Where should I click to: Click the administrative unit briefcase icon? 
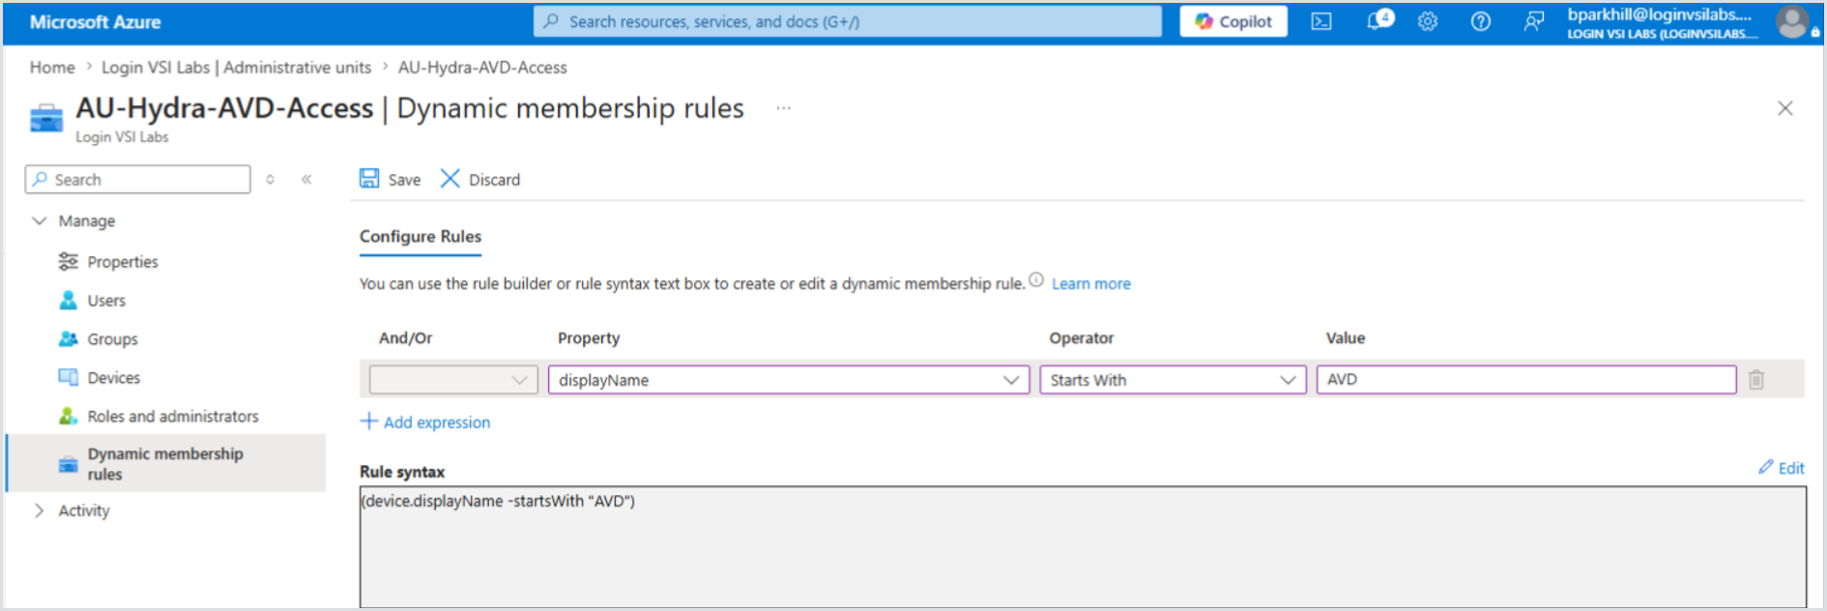pyautogui.click(x=46, y=119)
